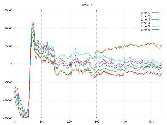Screen dimensions: 167x125
Task: Click the red line 1 legend sample
Action: tap(155, 13)
